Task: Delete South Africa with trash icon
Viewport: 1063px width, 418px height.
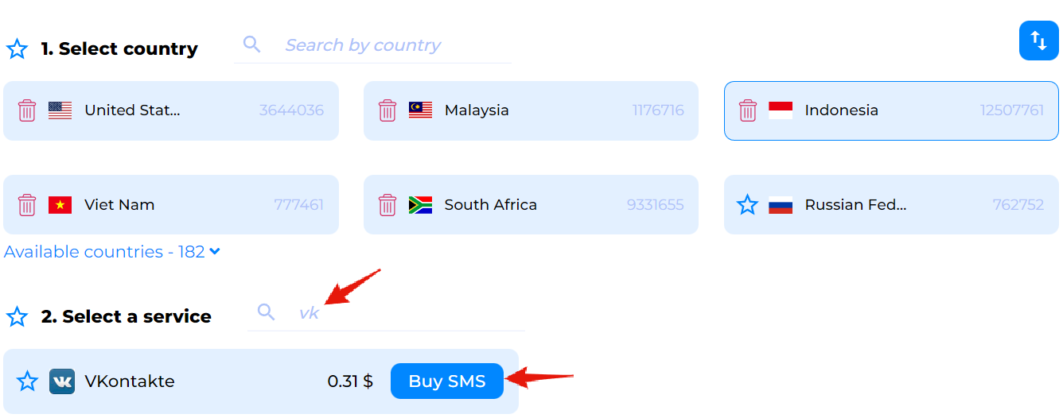Action: click(x=387, y=205)
